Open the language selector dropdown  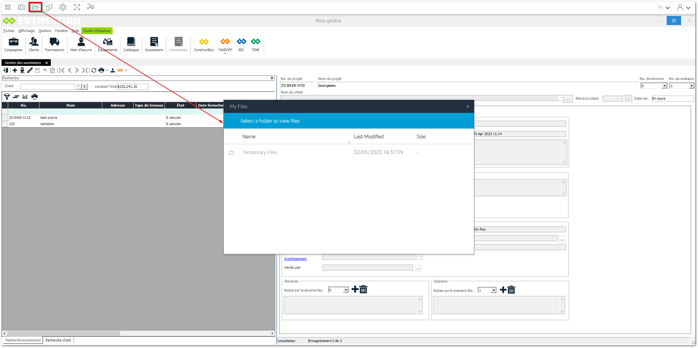pyautogui.click(x=663, y=8)
